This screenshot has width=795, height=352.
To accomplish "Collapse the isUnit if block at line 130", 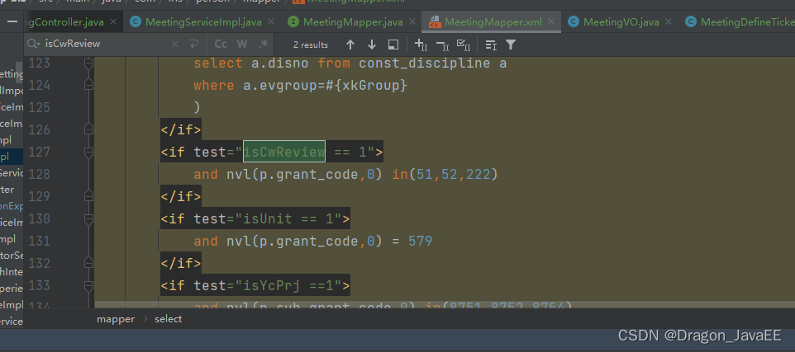I will pos(88,218).
